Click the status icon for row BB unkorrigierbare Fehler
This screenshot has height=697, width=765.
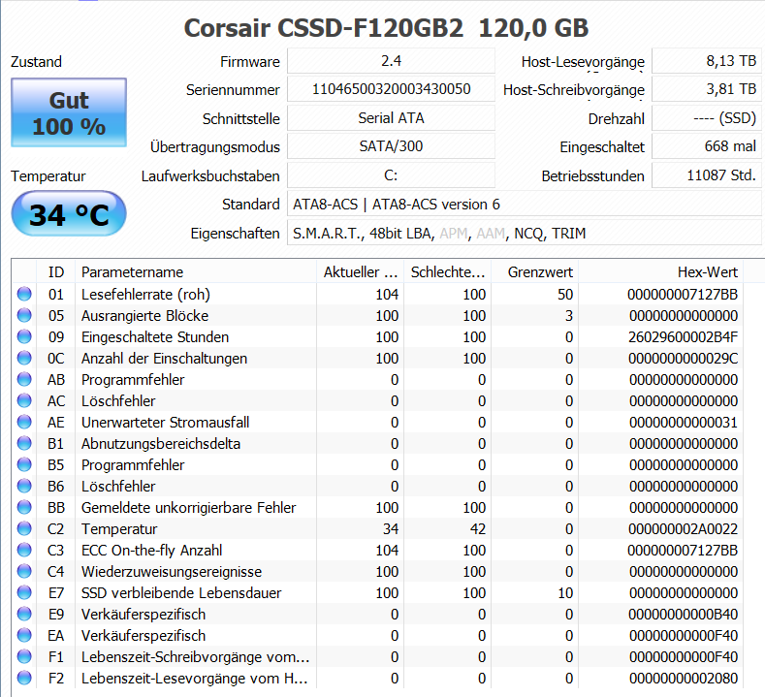(24, 507)
